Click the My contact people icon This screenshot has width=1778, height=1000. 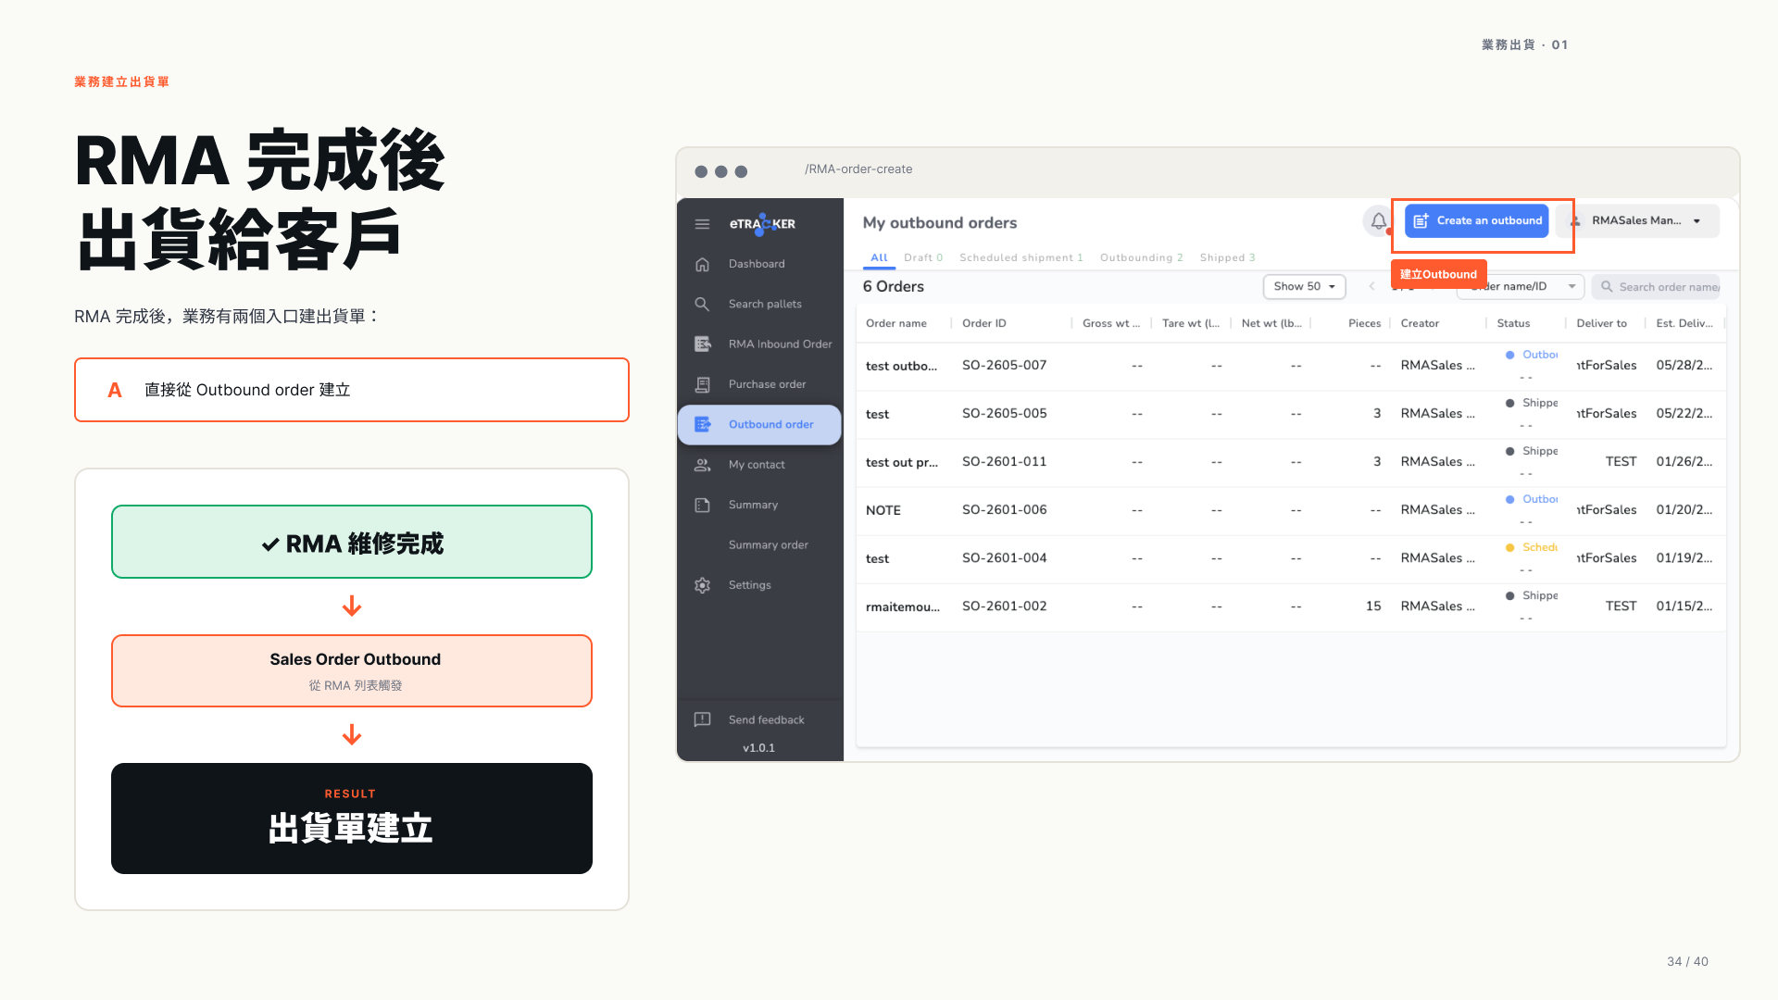[x=702, y=465]
